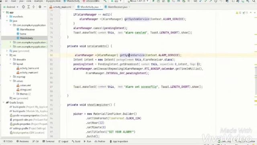
Task: Open the Terminal tool window
Action: click(48, 141)
